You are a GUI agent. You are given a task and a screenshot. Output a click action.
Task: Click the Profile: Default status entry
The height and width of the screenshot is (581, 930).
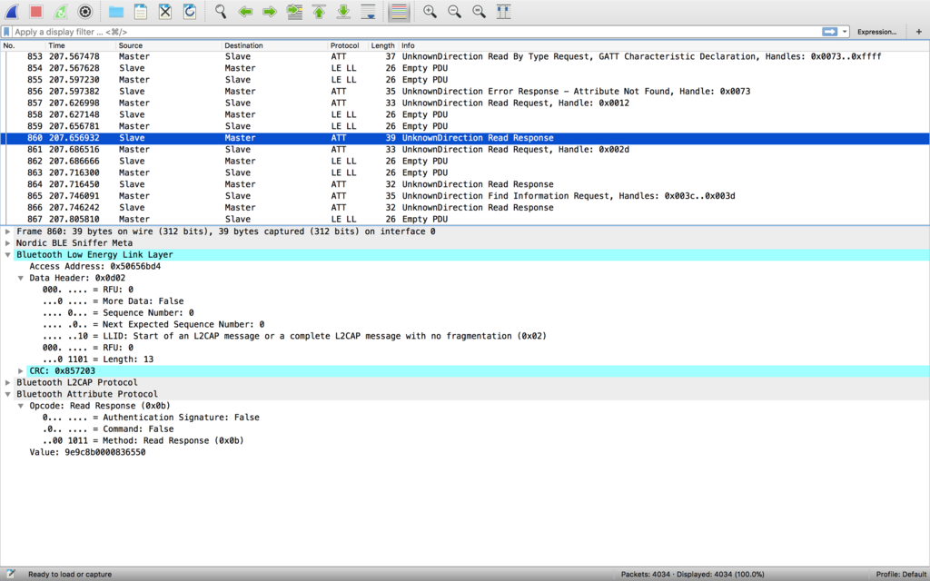(901, 574)
